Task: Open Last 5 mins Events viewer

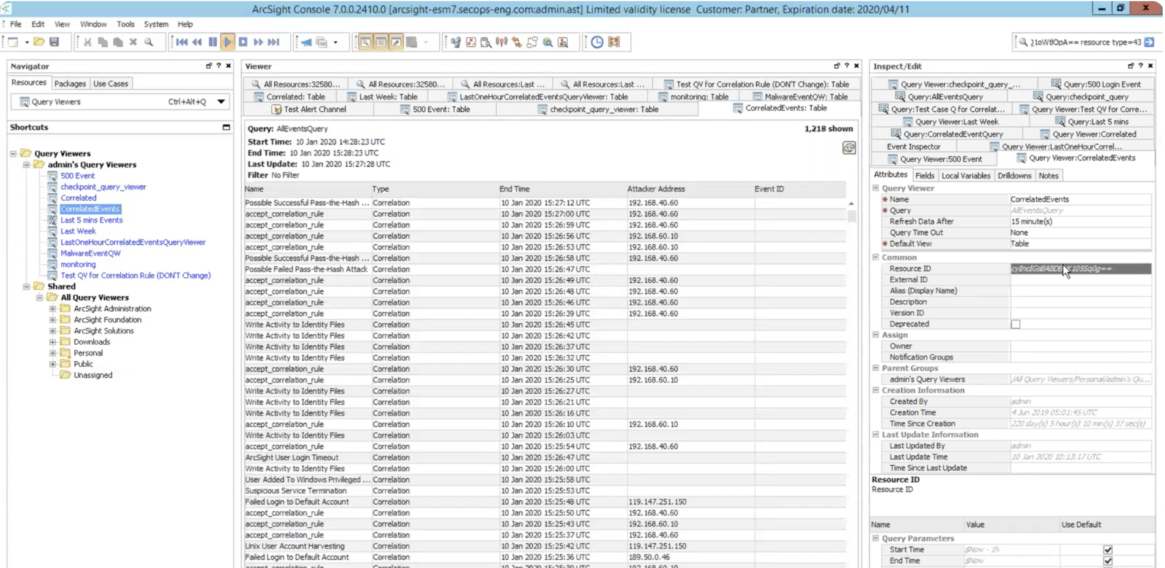Action: pyautogui.click(x=91, y=220)
